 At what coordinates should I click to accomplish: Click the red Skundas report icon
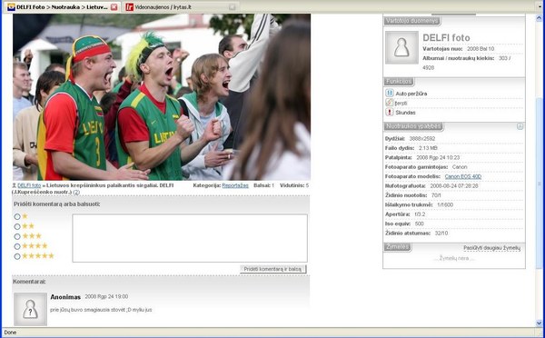point(390,112)
